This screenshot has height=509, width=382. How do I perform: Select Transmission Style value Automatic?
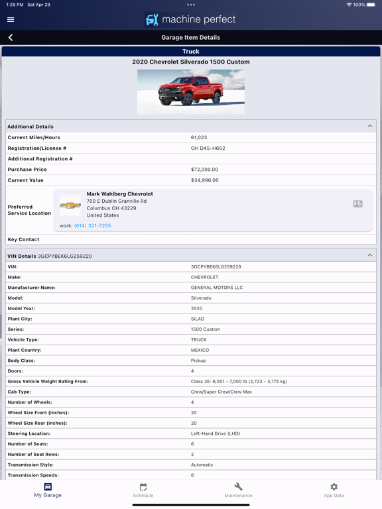[x=202, y=465]
